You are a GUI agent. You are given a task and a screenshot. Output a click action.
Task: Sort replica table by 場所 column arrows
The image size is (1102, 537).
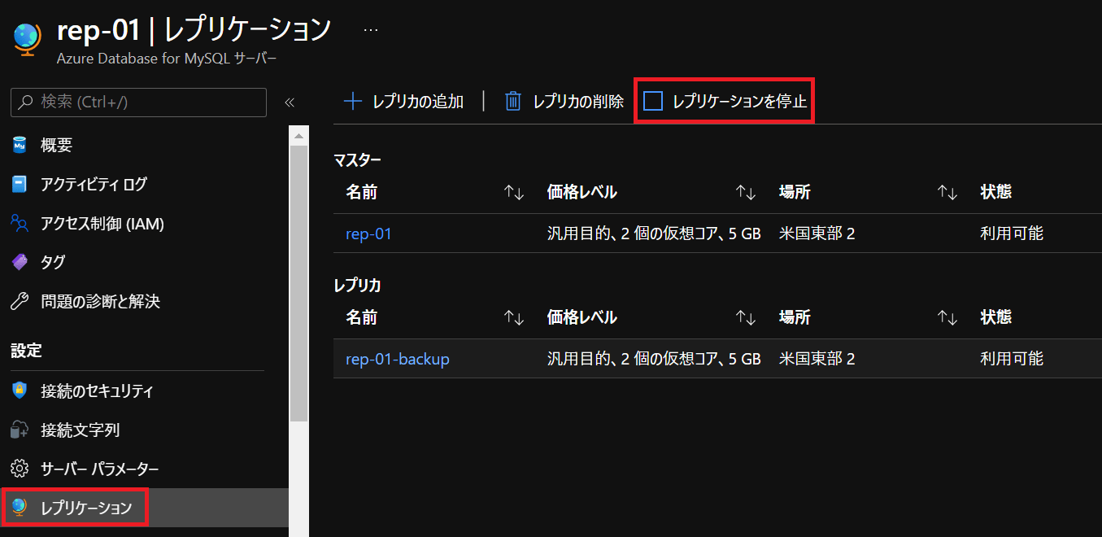(x=947, y=317)
